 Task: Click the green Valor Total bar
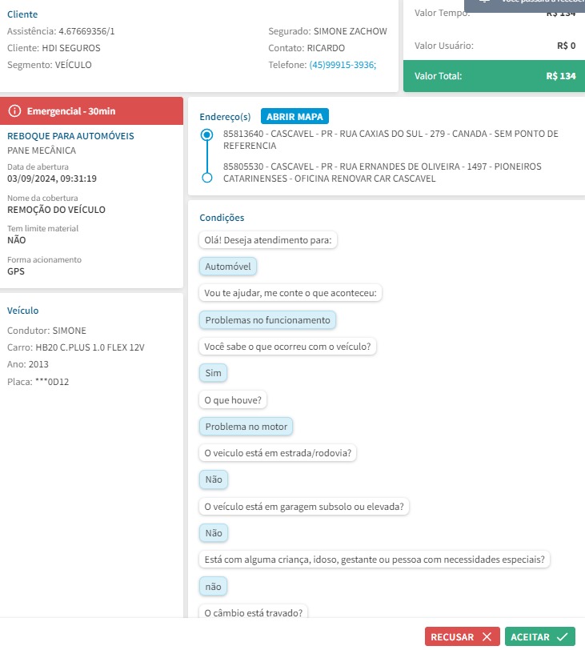pos(494,76)
